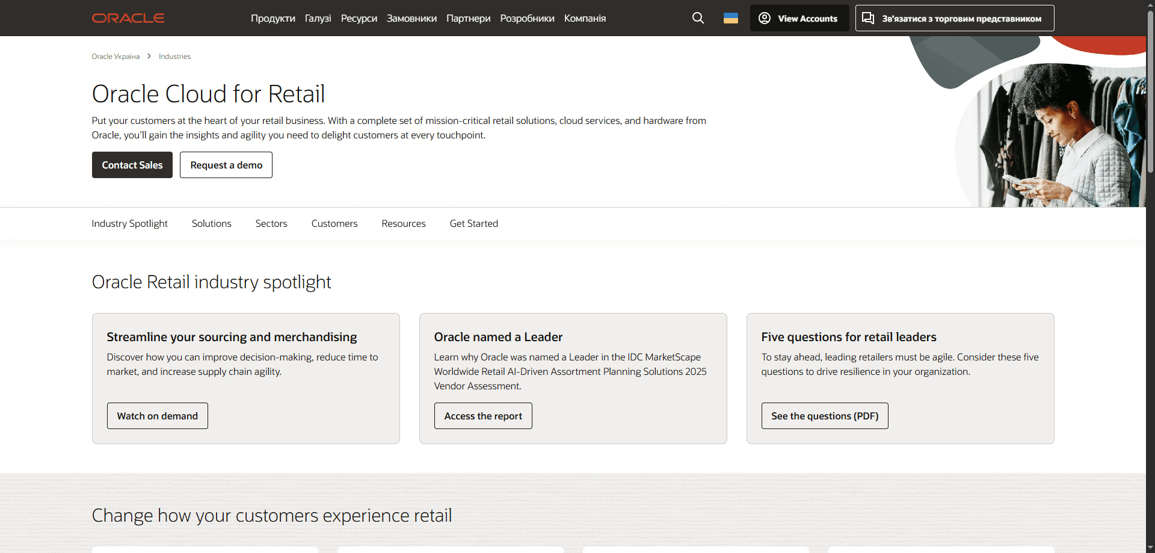Click the Contact Sales button

tap(132, 165)
